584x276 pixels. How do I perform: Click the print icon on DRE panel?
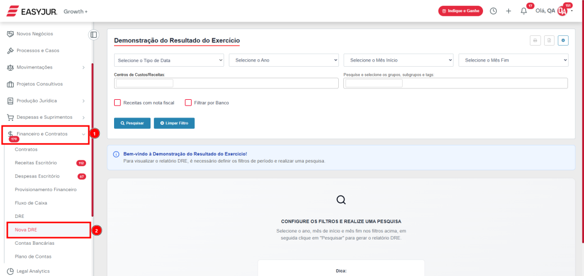tap(535, 40)
